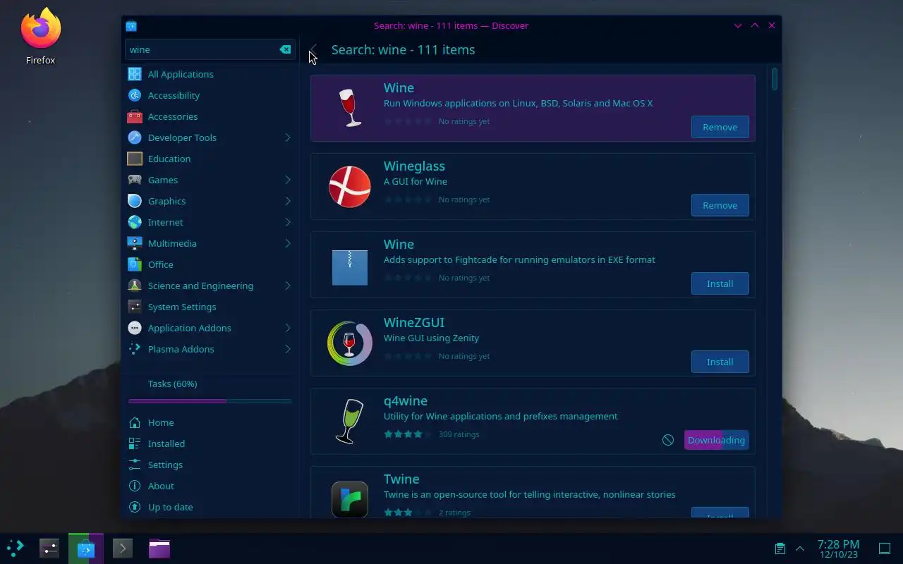Click the Developer Tools wrench icon
The image size is (903, 564).
(135, 137)
